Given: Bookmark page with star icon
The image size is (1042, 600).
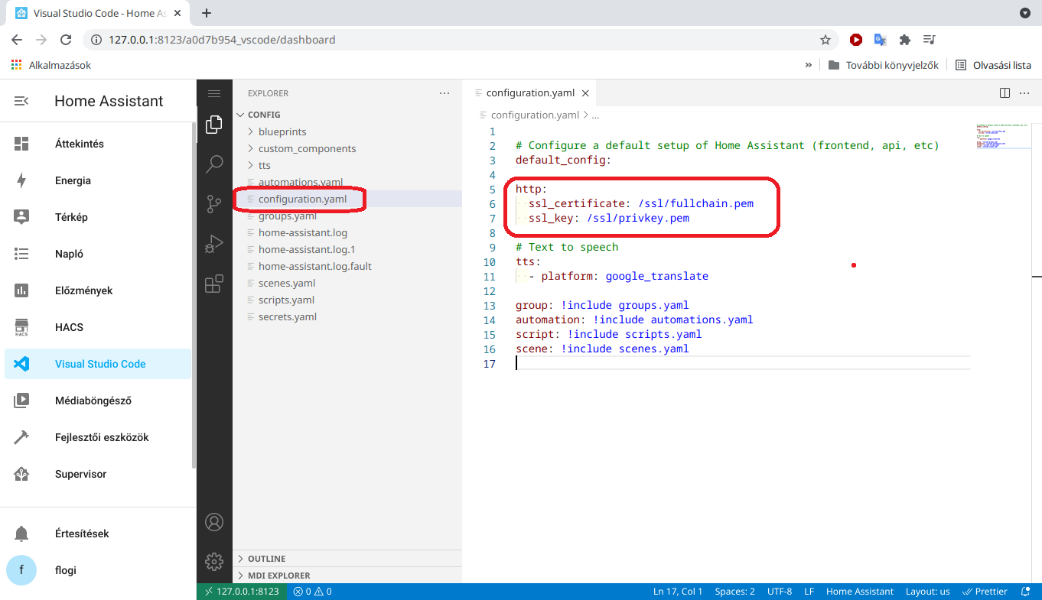Looking at the screenshot, I should 825,40.
